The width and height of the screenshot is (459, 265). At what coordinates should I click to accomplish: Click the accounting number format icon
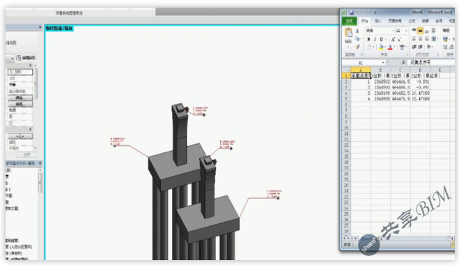pos(445,39)
